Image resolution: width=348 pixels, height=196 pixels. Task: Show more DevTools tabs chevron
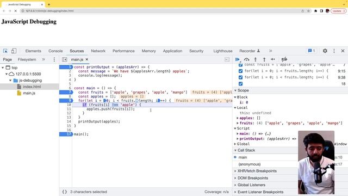coord(271,51)
